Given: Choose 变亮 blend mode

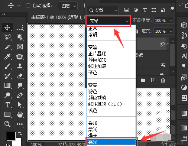Looking at the screenshot, I should coord(111,85).
